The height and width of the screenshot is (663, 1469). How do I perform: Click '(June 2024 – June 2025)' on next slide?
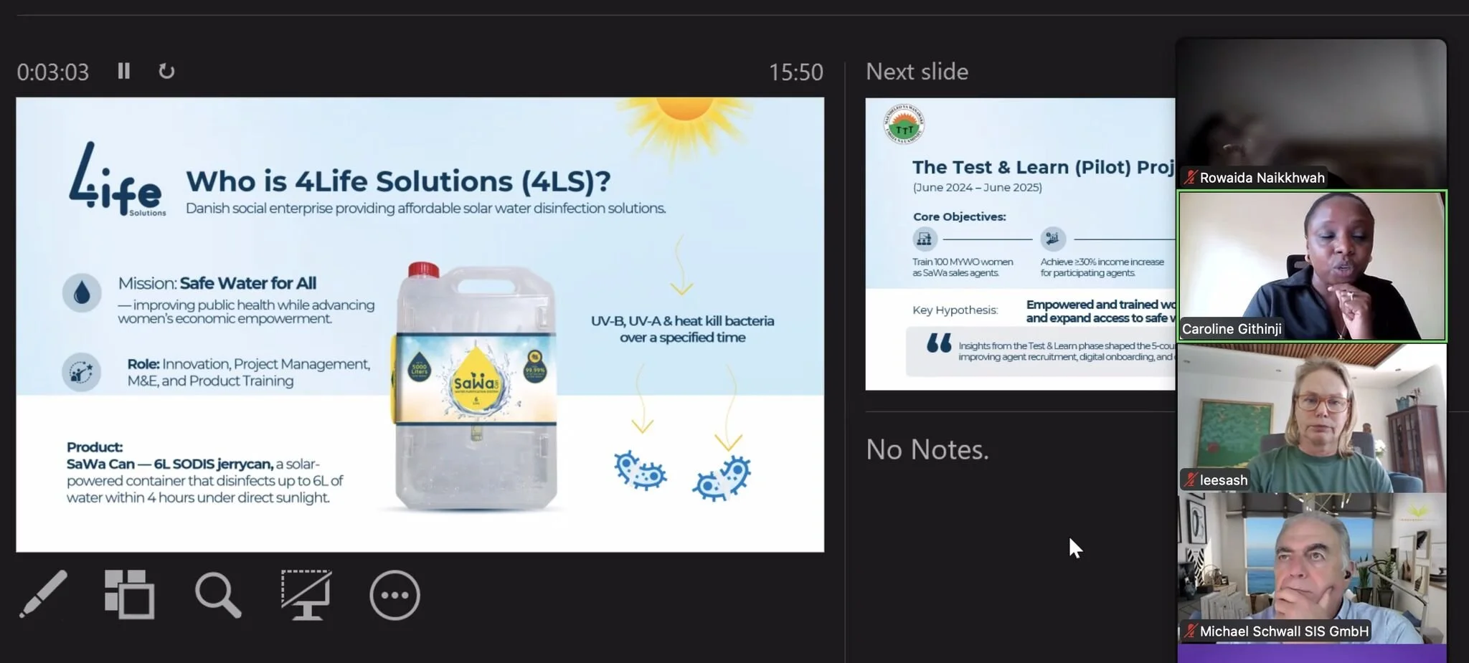point(977,187)
